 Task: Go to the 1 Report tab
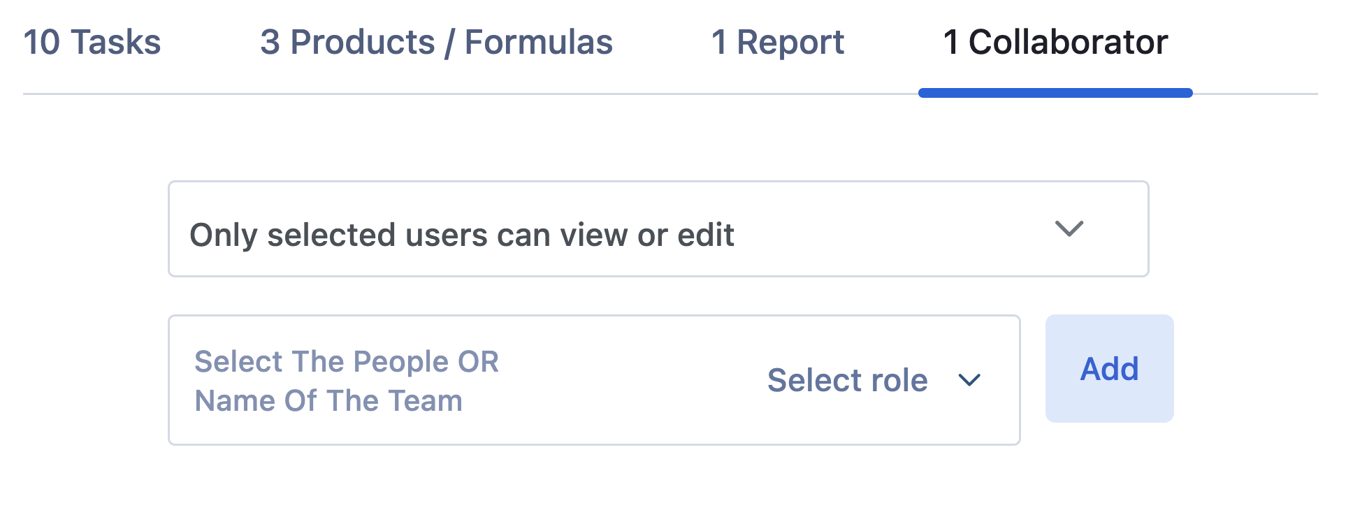[777, 43]
